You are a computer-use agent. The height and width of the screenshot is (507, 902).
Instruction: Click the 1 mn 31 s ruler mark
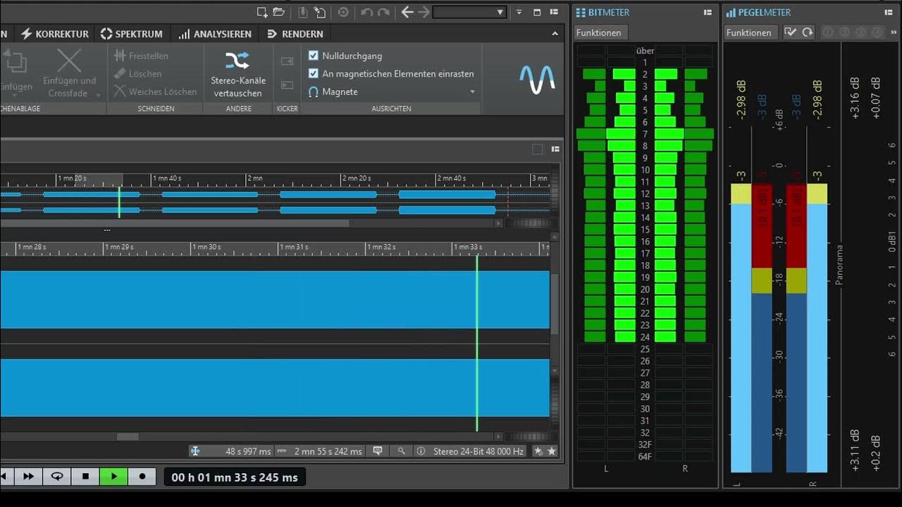[x=295, y=247]
